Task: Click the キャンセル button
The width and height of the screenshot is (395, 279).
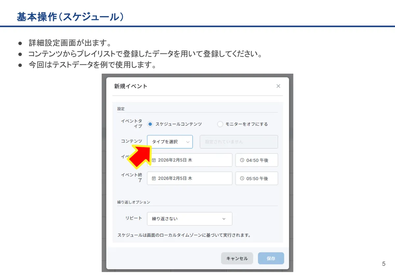Action: 237,258
